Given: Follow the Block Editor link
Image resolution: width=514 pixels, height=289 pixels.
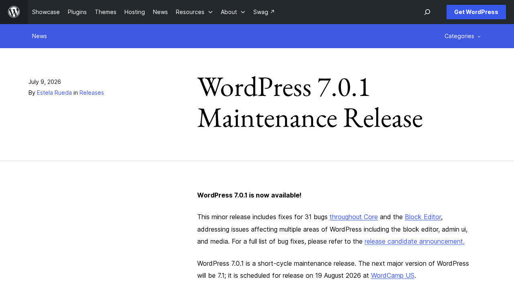Looking at the screenshot, I should pyautogui.click(x=423, y=217).
